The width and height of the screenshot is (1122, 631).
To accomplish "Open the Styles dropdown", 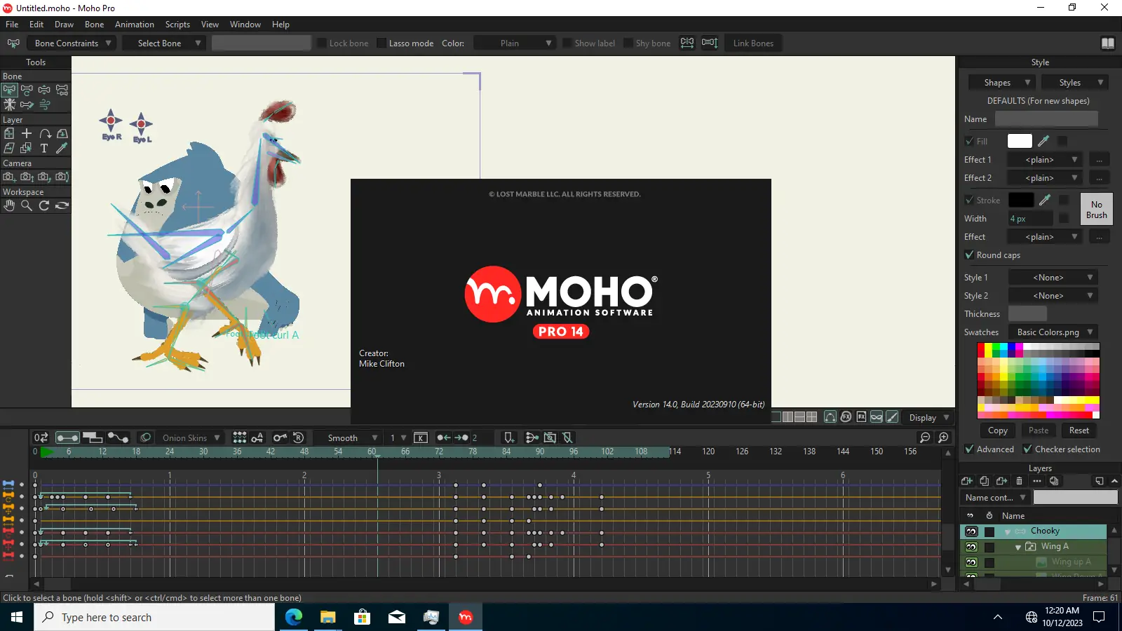I will pos(1074,82).
